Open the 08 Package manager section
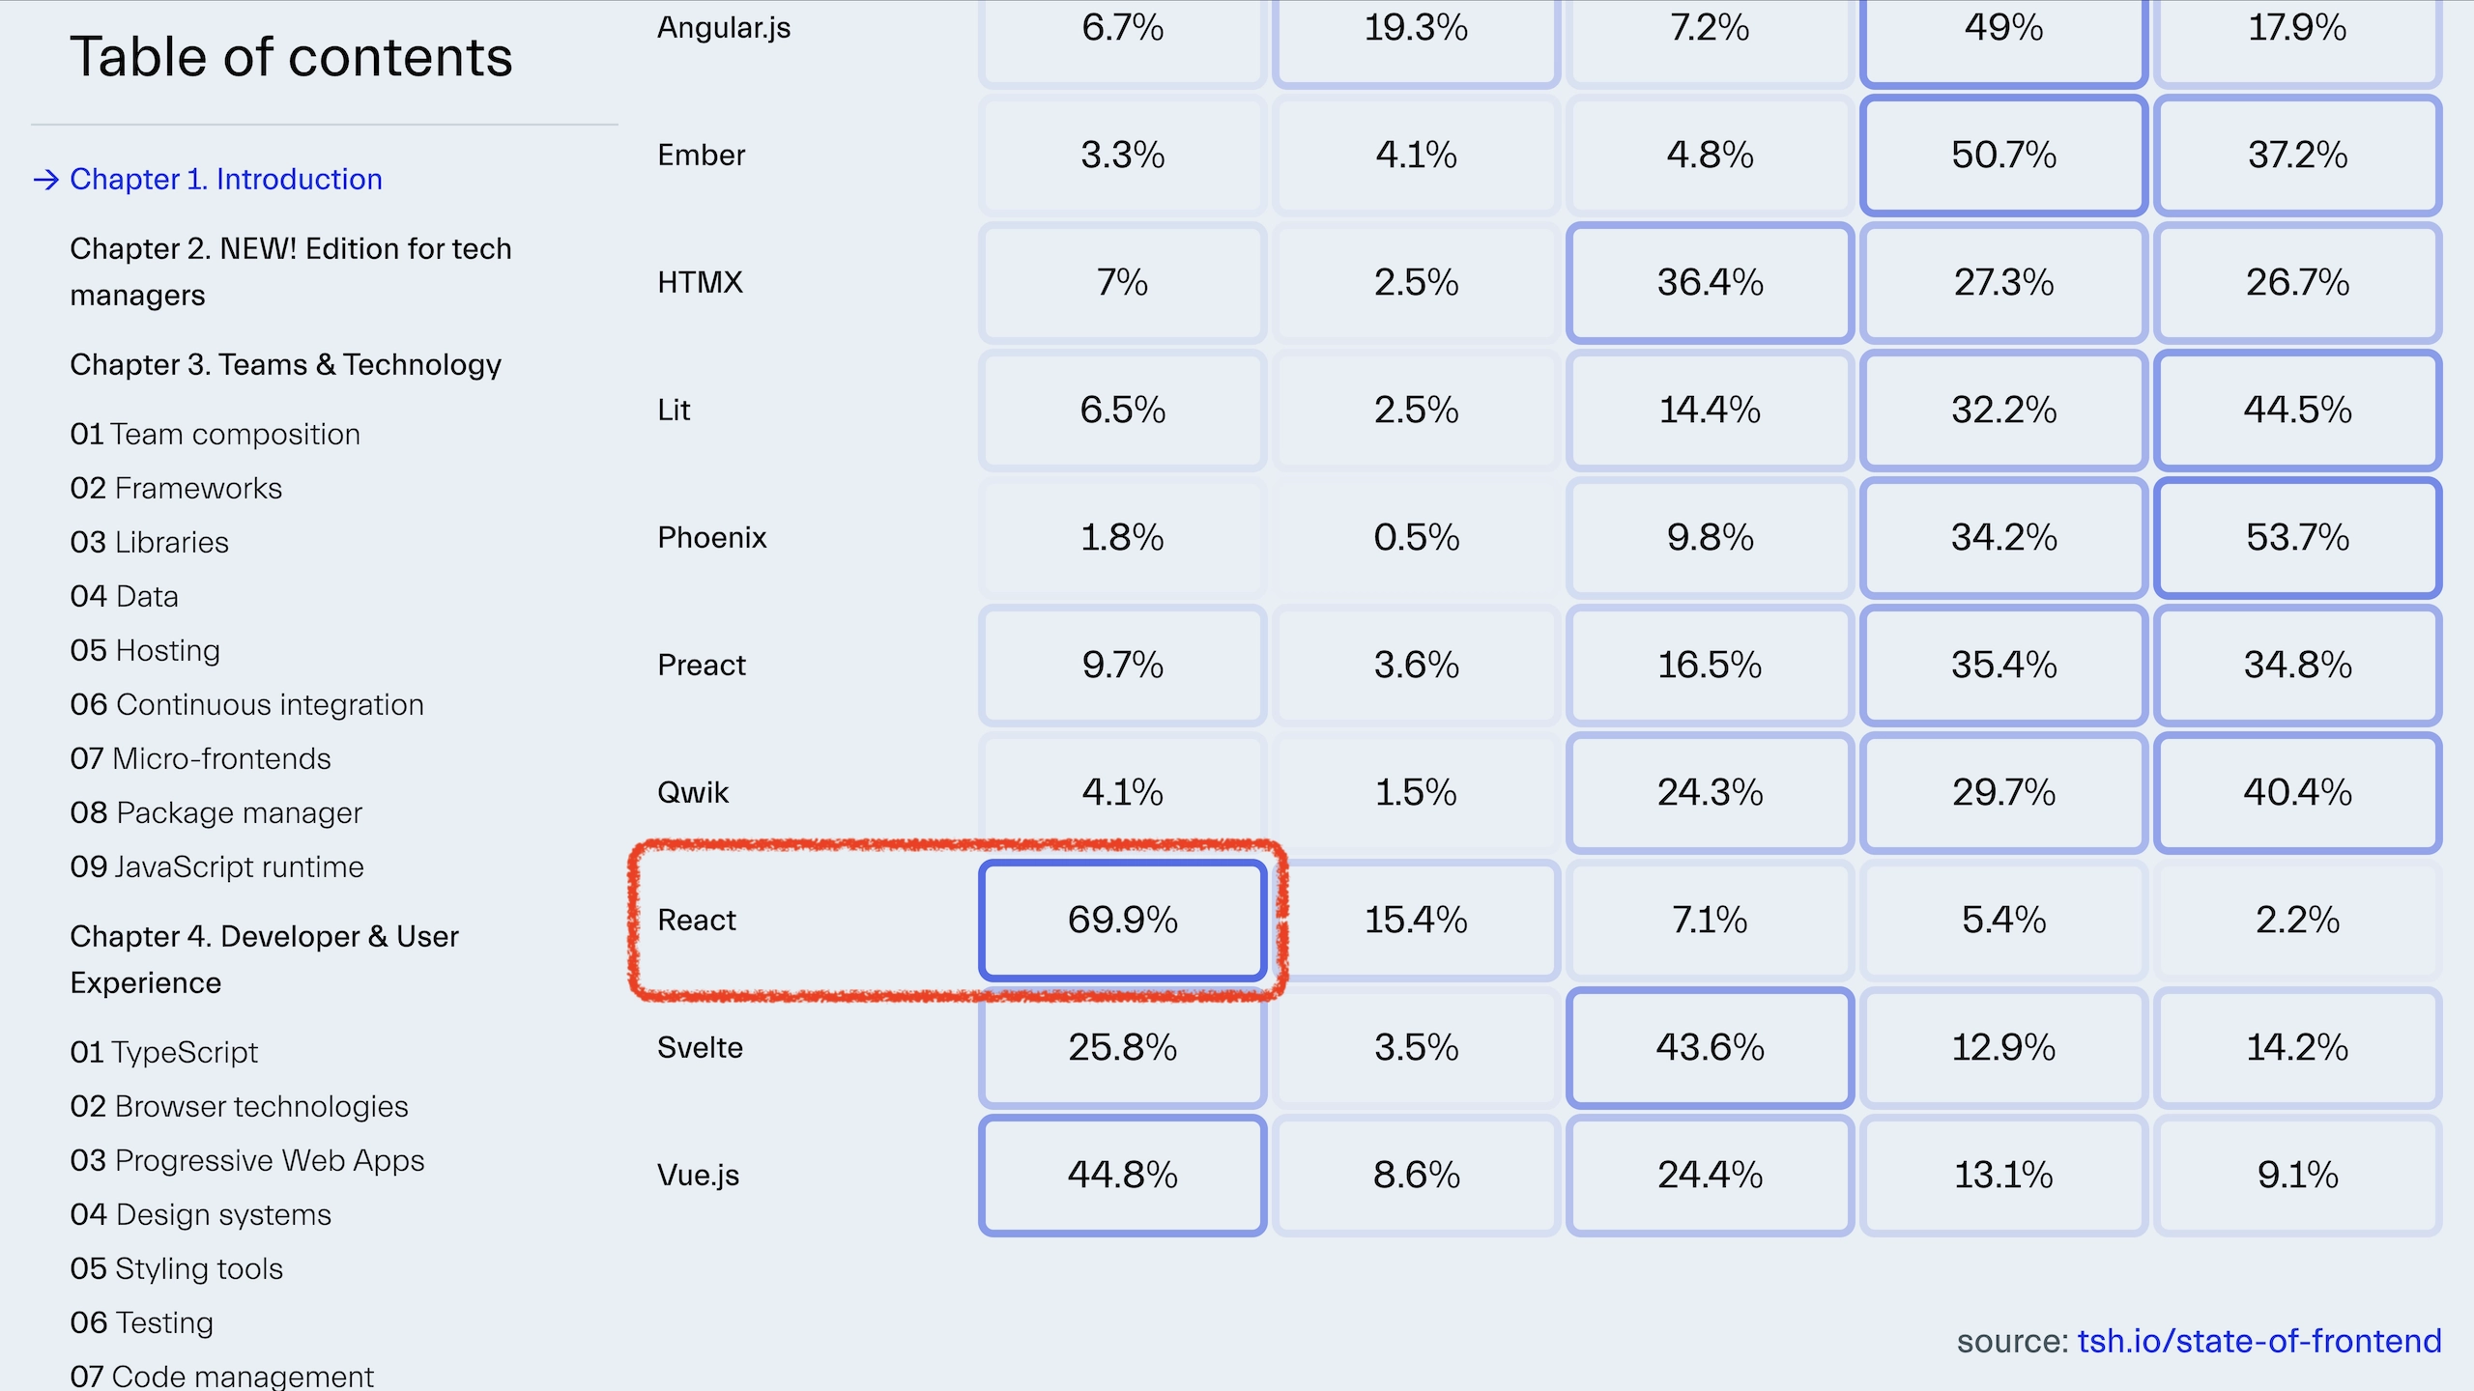Screen dimensions: 2474x1391 pyautogui.click(x=216, y=812)
